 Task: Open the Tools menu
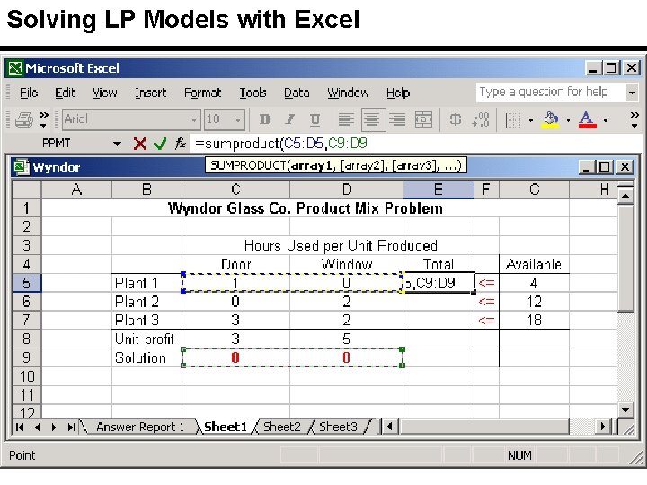(253, 93)
